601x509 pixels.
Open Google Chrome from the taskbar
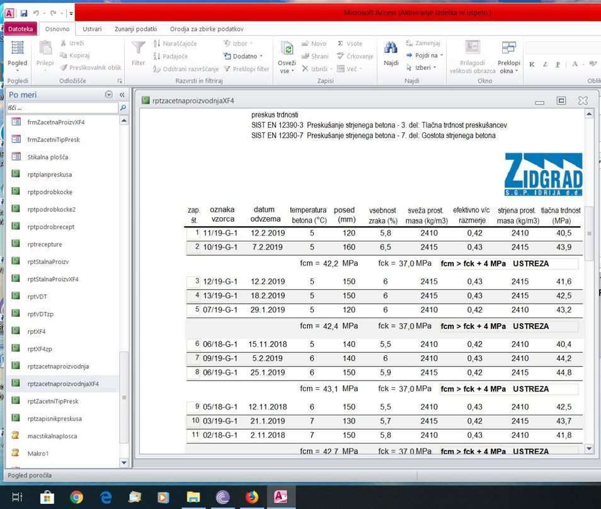[x=76, y=497]
